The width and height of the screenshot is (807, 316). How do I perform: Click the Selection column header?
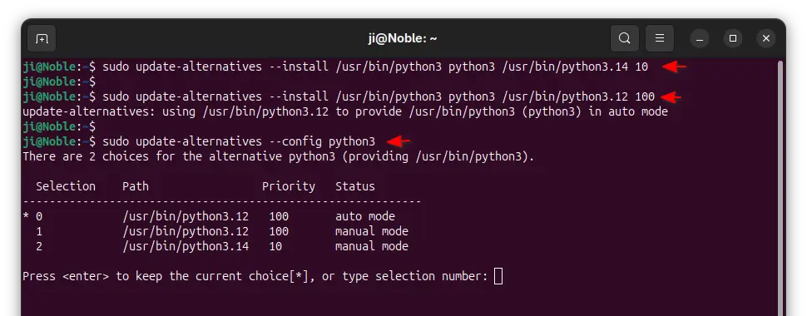(x=66, y=186)
